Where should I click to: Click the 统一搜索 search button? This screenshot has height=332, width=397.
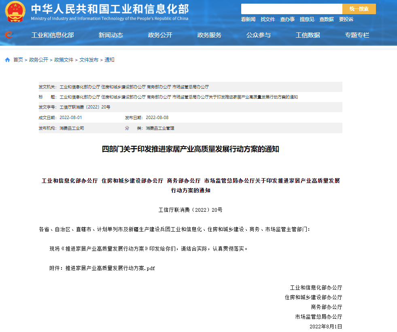click(x=359, y=9)
